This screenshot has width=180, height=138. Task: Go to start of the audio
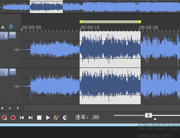[22, 118]
